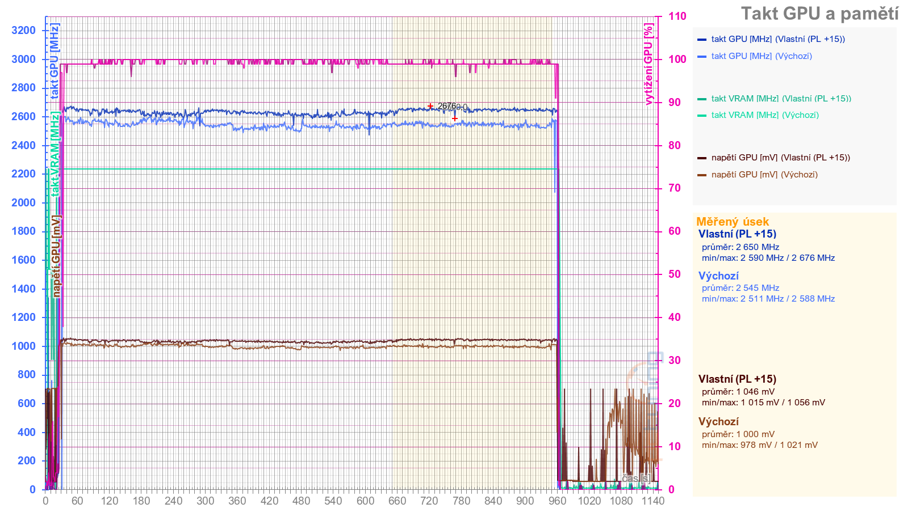Click the blue 'Výchozí' clock heading
The width and height of the screenshot is (908, 508).
point(718,276)
